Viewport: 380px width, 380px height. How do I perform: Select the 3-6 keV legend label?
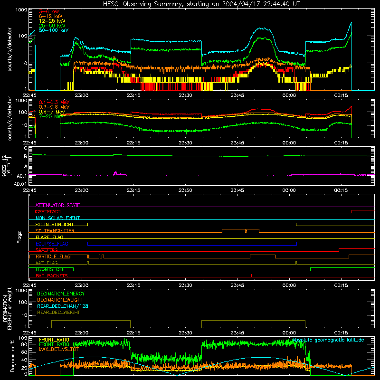(x=49, y=11)
